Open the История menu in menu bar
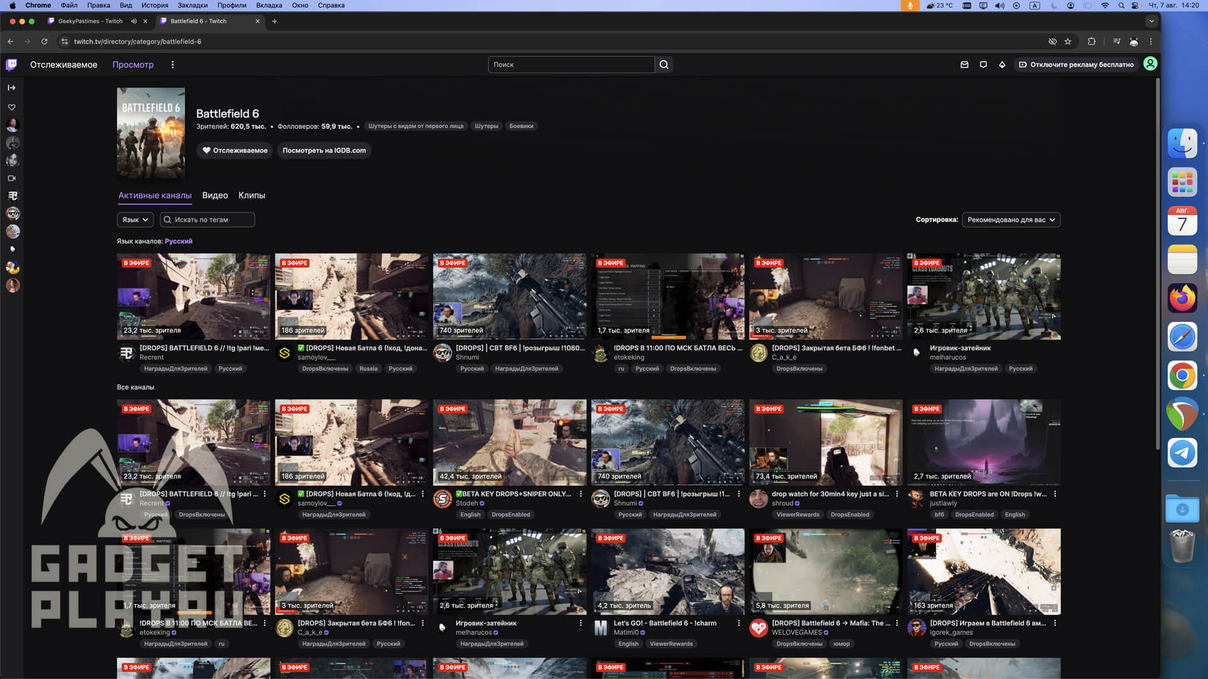The width and height of the screenshot is (1208, 679). pyautogui.click(x=155, y=5)
